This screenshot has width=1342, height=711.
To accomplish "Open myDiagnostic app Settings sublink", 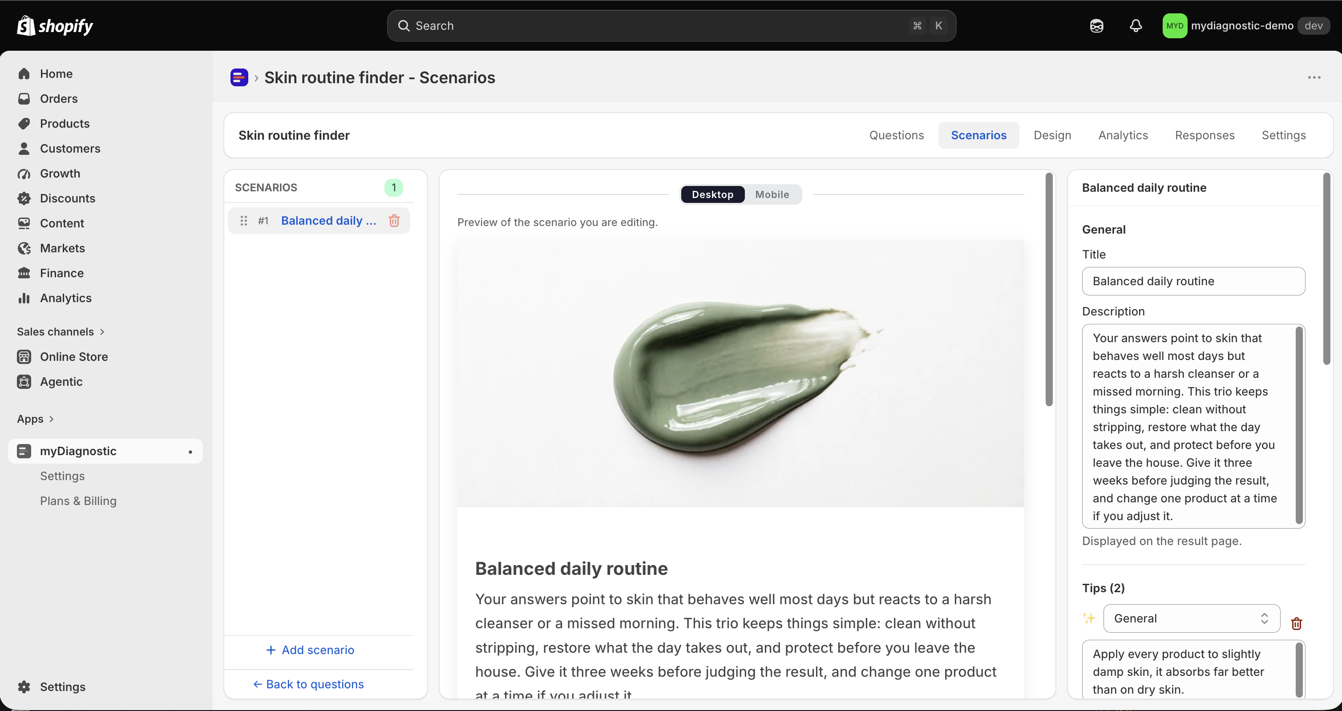I will point(62,476).
